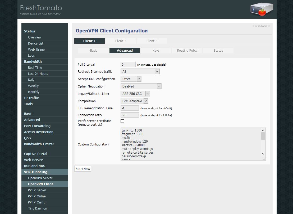Image resolution: width=293 pixels, height=214 pixels.
Task: Open the Bandwidth section
Action: tap(45, 61)
